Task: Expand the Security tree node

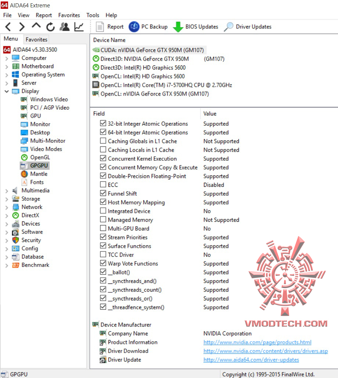Action: point(7,240)
